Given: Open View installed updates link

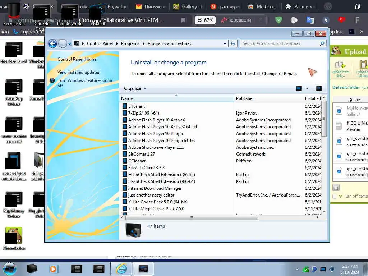Looking at the screenshot, I should click(79, 72).
